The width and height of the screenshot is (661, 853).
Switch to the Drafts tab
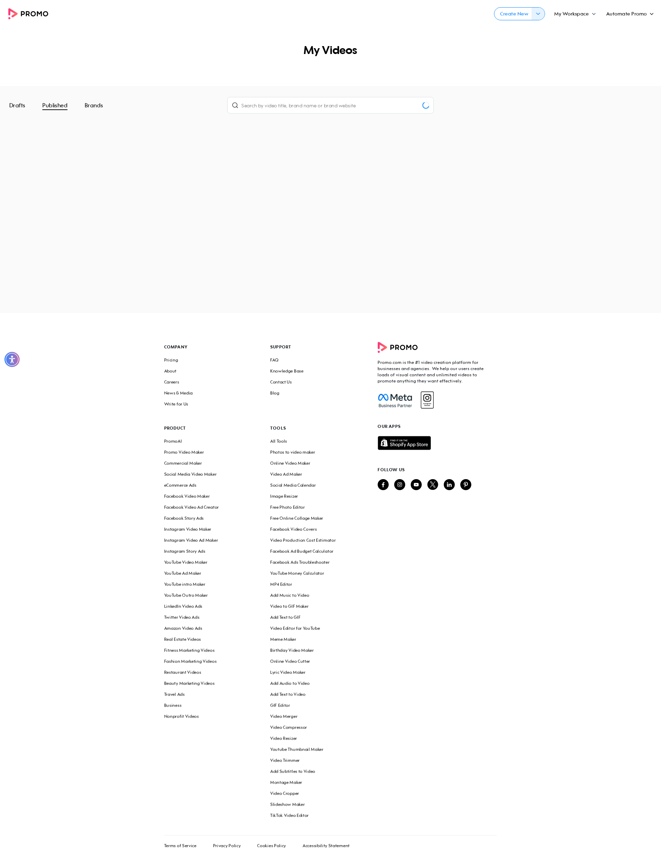tap(17, 106)
